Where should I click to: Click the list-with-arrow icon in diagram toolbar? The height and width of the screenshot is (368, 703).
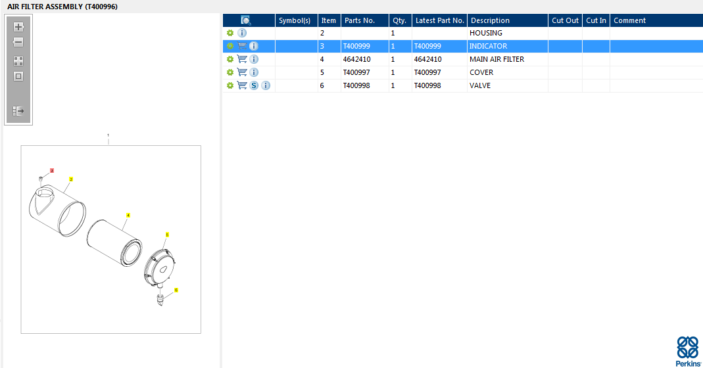click(x=18, y=110)
